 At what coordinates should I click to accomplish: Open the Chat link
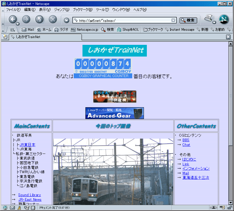click(x=186, y=145)
